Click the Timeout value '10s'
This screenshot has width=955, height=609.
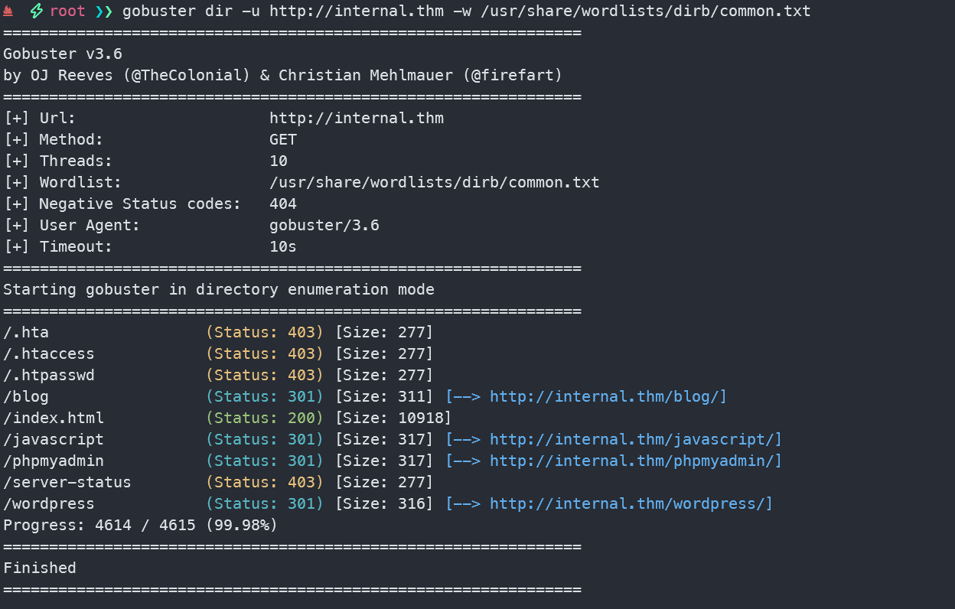pos(283,247)
